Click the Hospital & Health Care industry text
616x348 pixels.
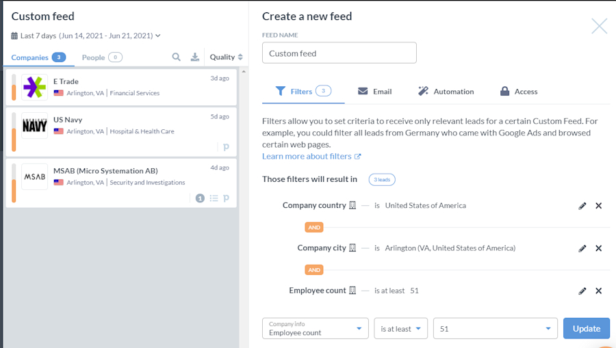[x=142, y=131]
